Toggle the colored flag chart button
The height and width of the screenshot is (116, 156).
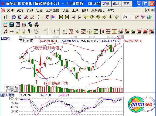pos(53,17)
